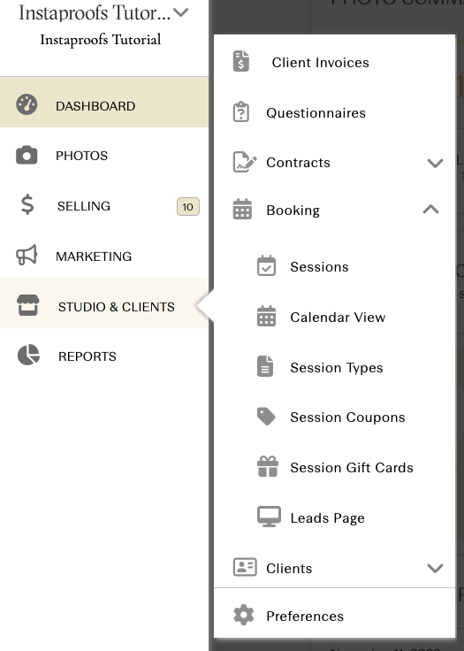
Task: Expand the Clients submenu chevron
Action: 435,568
